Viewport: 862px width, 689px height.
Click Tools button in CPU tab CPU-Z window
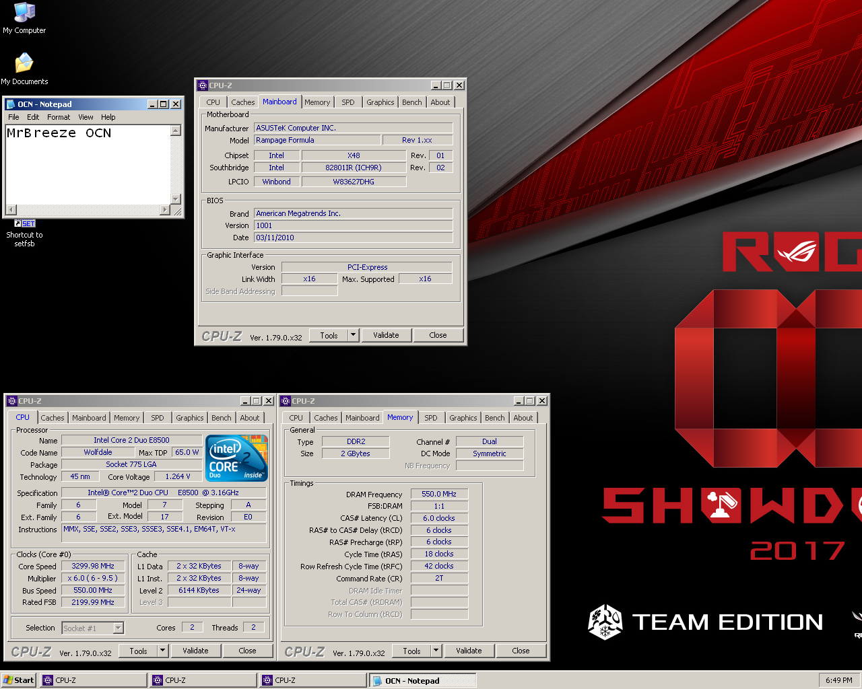click(138, 651)
